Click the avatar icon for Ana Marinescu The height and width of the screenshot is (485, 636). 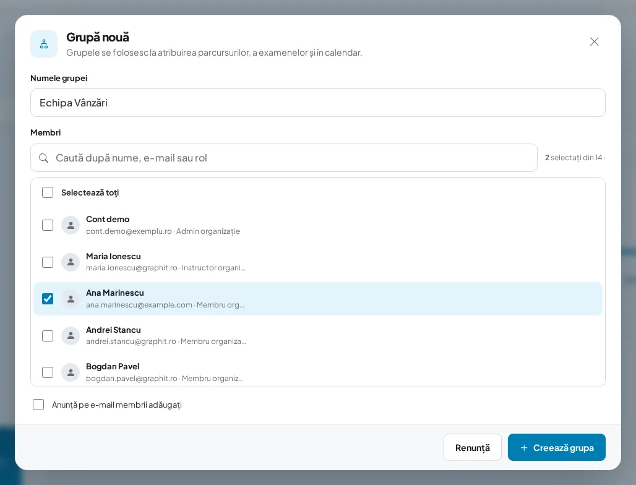point(71,299)
